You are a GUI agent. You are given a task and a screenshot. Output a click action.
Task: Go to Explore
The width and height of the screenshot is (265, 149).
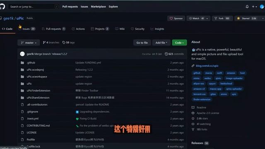[x=113, y=7]
